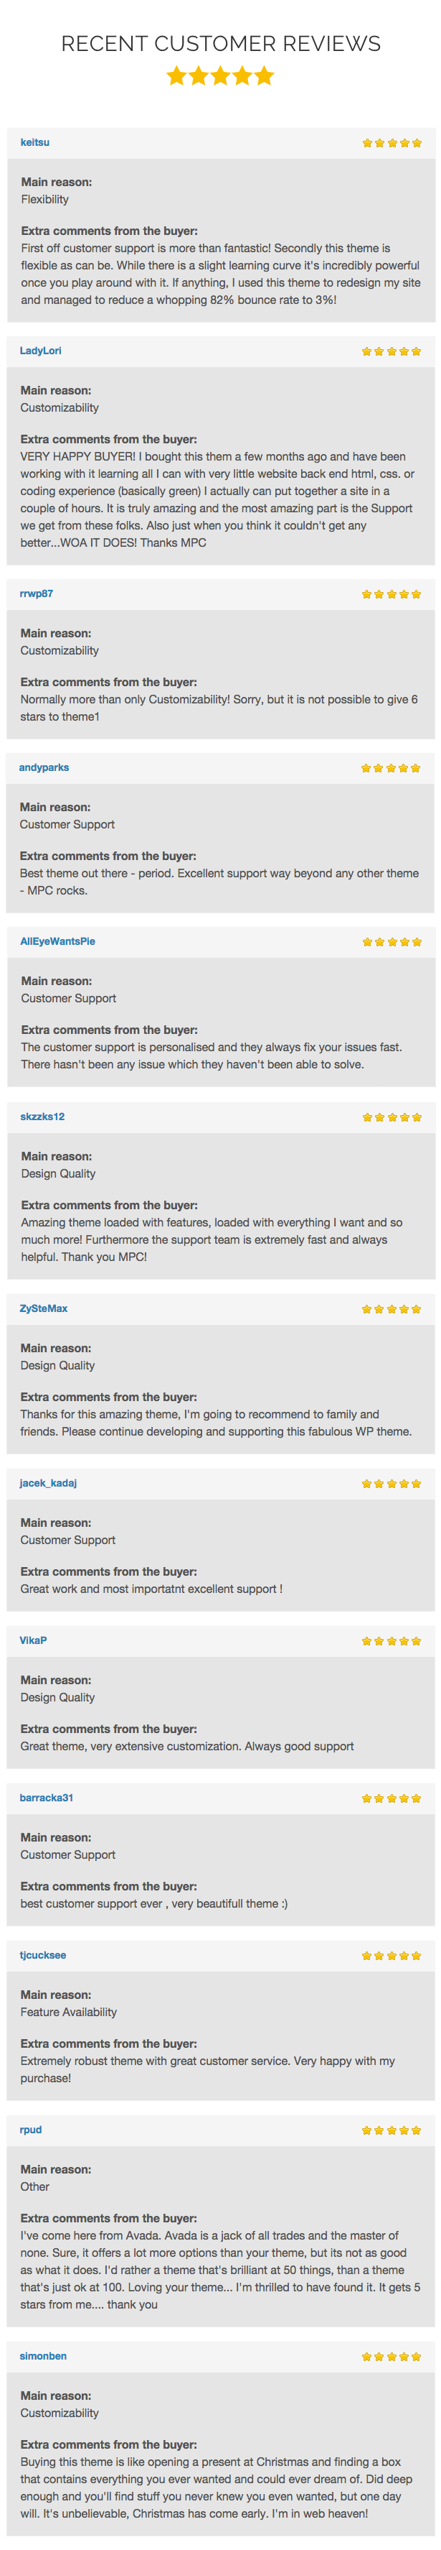
Task: Click the star rating on jacek_kadaj's review
Action: (392, 1484)
